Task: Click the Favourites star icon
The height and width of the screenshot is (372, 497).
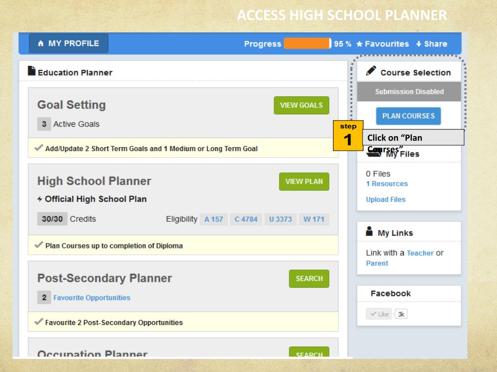Action: point(360,44)
